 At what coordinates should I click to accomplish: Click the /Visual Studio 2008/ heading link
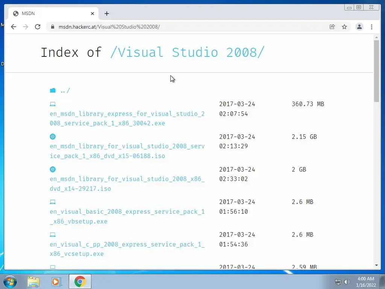tap(187, 52)
